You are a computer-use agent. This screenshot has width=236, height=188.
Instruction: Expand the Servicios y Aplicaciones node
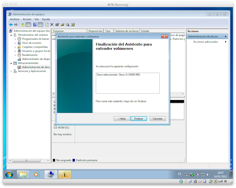[11, 71]
